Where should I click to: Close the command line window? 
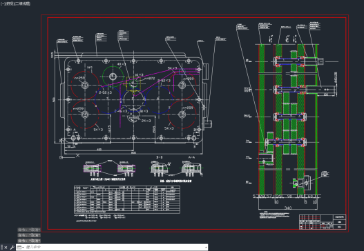[6, 248]
